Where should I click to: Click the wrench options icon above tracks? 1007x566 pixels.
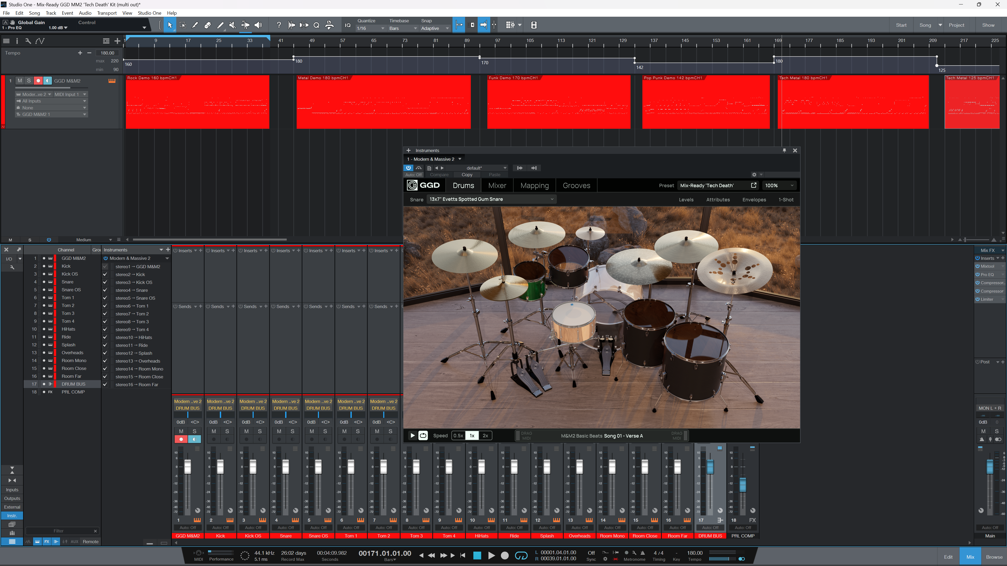pos(28,41)
